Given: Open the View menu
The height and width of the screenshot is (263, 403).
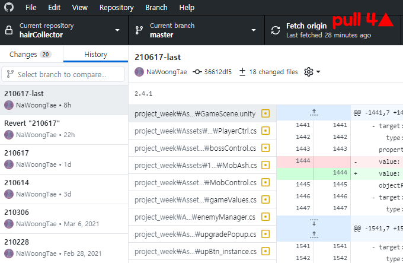Looking at the screenshot, I should click(x=79, y=8).
